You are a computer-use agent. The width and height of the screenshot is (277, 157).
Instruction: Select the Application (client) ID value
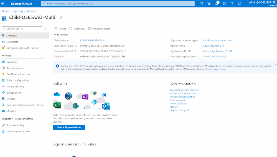pyautogui.click(x=103, y=46)
